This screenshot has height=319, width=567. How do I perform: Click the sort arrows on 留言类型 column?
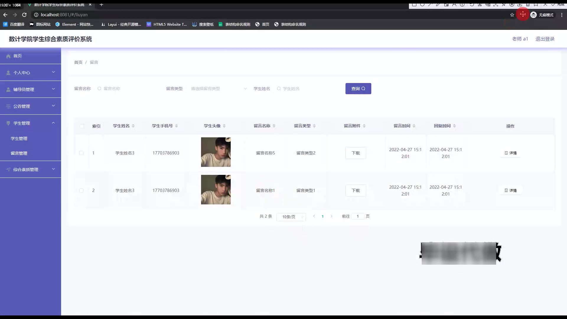tap(314, 126)
